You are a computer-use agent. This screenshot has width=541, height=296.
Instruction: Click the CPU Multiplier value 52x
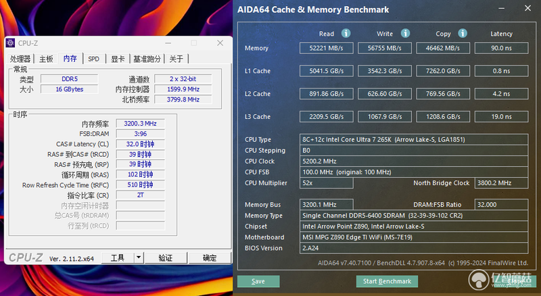click(327, 183)
